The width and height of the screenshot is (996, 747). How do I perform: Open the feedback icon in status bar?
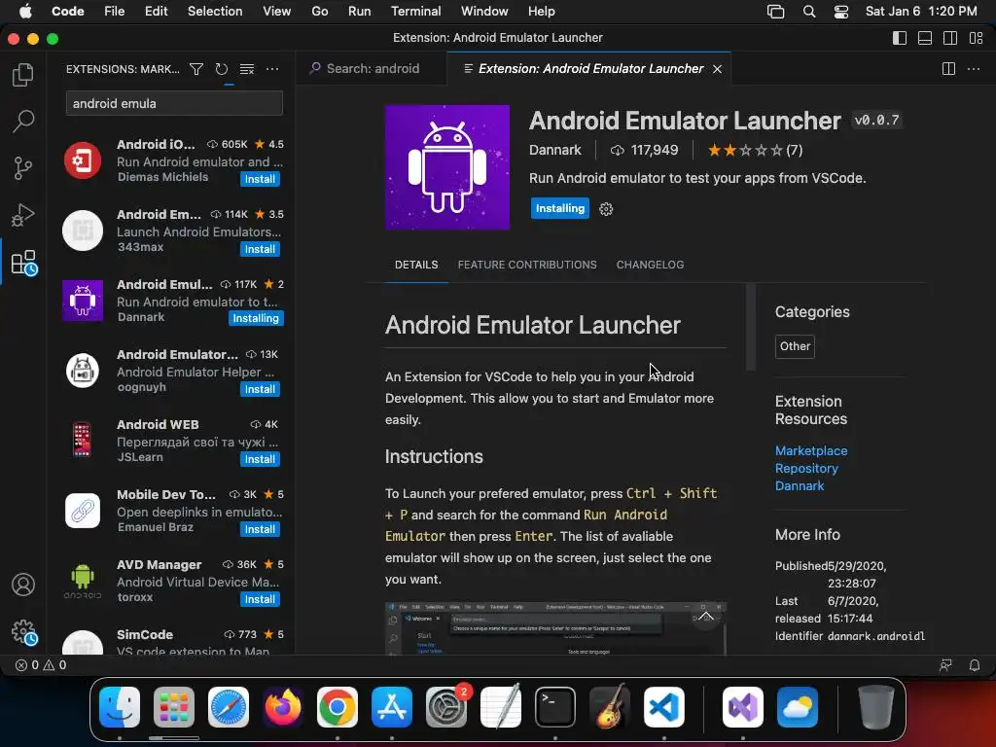click(945, 665)
